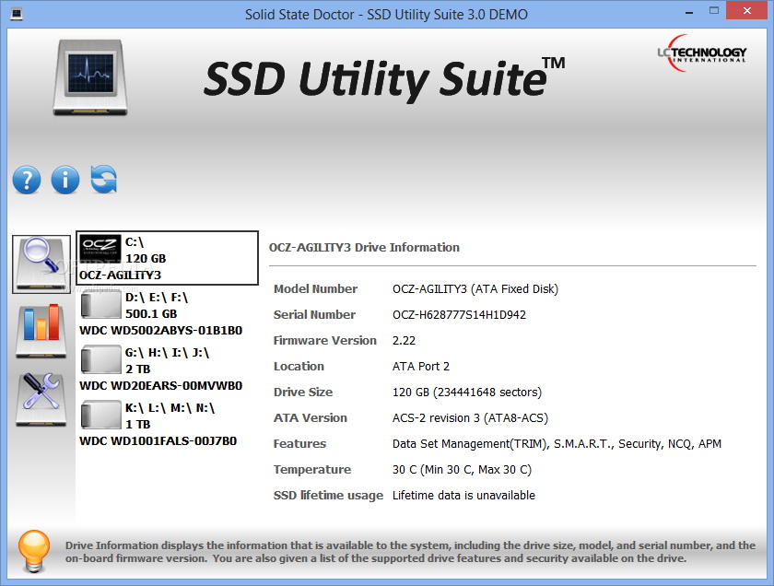
Task: Minimize the Solid State Doctor window
Action: pyautogui.click(x=689, y=12)
